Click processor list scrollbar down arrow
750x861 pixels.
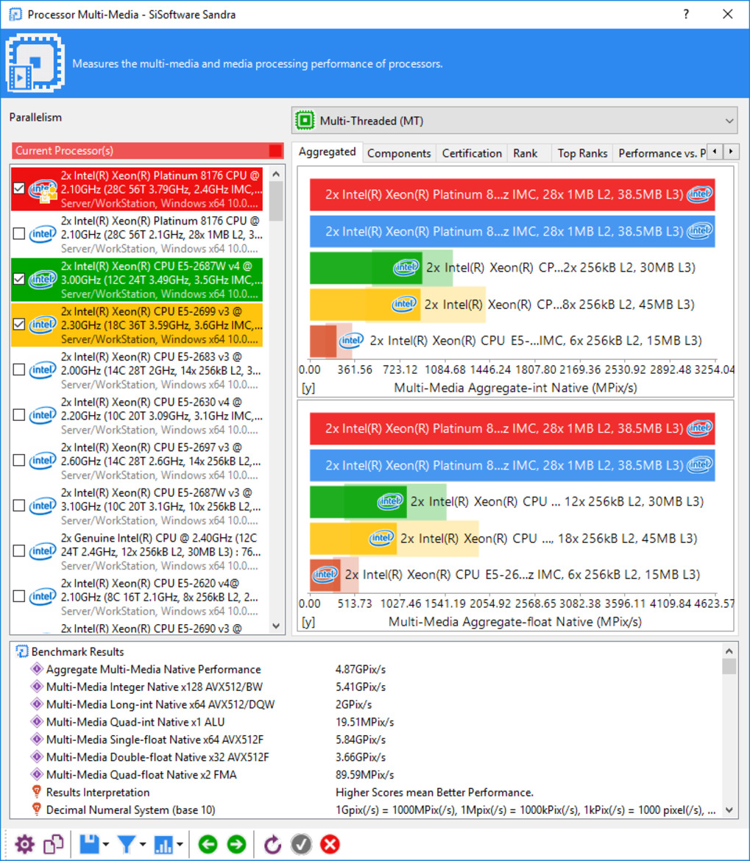tap(276, 626)
